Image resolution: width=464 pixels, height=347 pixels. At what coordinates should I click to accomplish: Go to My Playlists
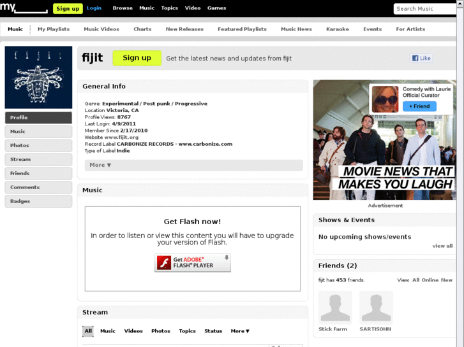point(54,29)
